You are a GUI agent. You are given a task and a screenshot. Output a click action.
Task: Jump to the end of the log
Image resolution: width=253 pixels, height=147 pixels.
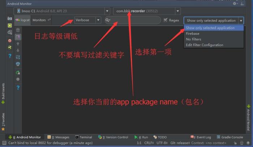18,37
